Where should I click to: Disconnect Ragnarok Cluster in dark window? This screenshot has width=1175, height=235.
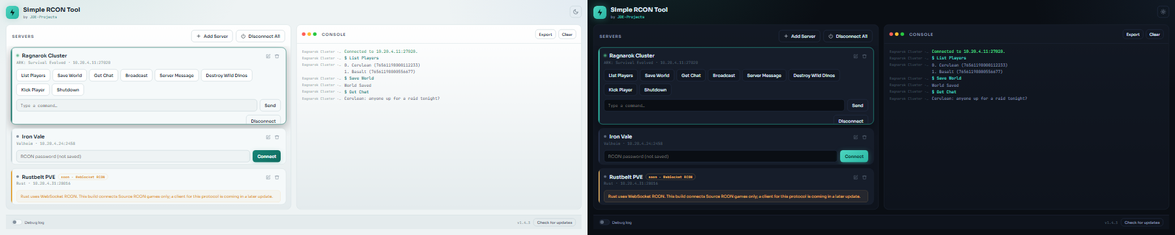point(851,120)
